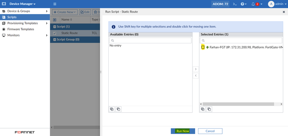Click the Edit button in toolbar
The height and width of the screenshot is (136, 288).
pyautogui.click(x=85, y=12)
